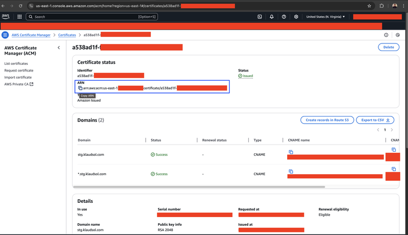The width and height of the screenshot is (408, 235).
Task: Open the United States (N. Virginia) region dropdown
Action: [x=325, y=17]
